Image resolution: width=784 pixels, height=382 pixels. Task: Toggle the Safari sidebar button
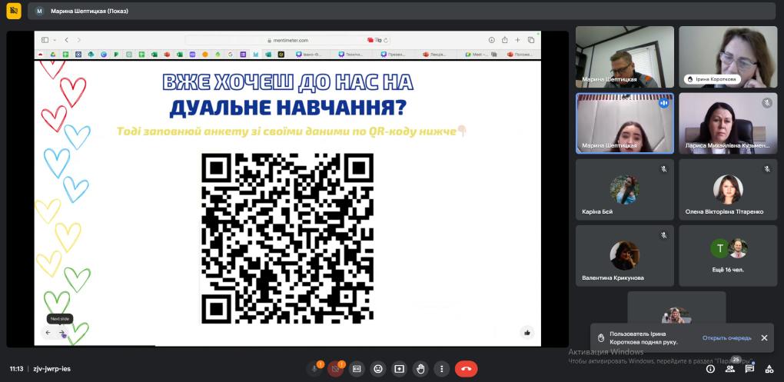coord(45,40)
